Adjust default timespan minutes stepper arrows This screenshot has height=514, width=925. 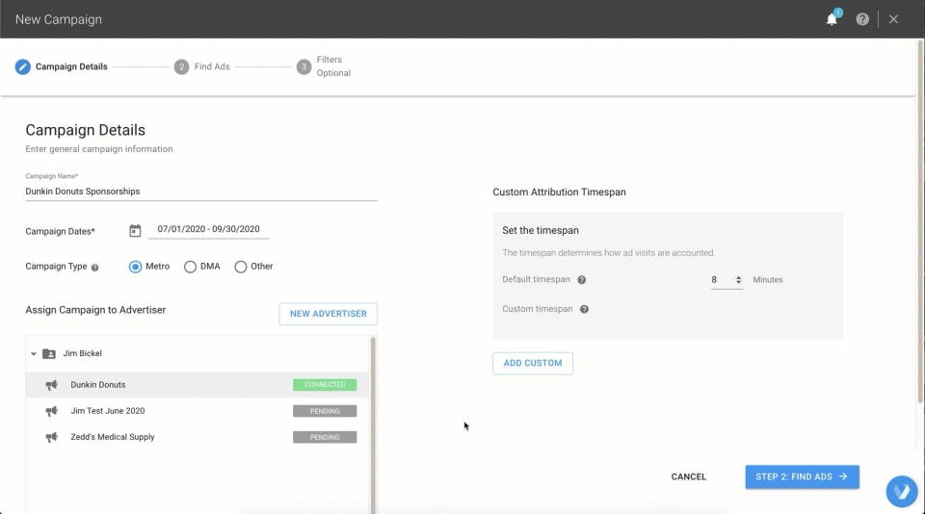[x=738, y=280]
